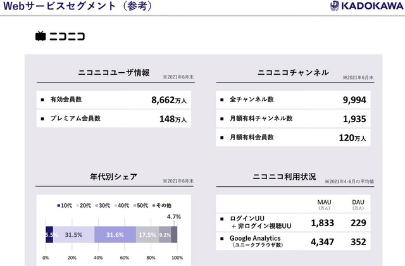
Task: Click the label '月額有料チャンネル数'
Action: click(x=261, y=118)
